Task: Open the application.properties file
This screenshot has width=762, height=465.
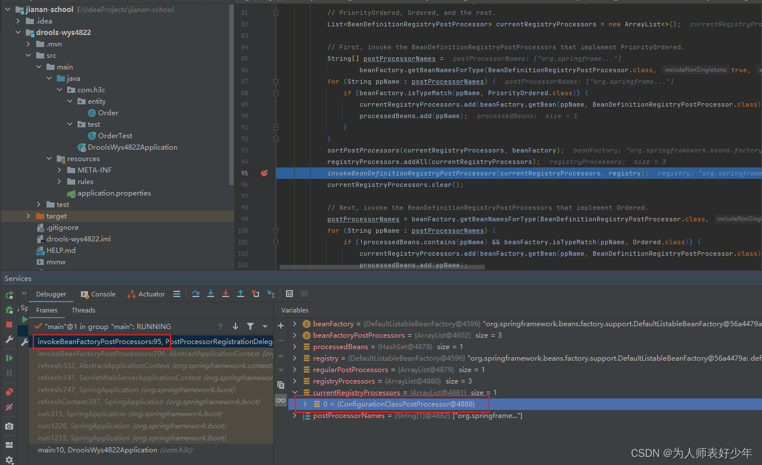Action: pos(109,193)
